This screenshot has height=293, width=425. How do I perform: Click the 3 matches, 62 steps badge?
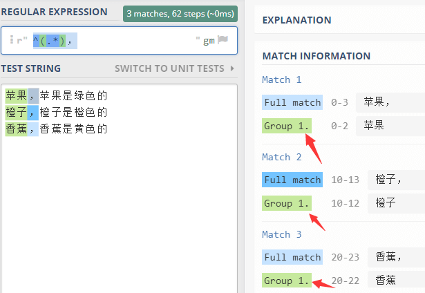pyautogui.click(x=180, y=14)
